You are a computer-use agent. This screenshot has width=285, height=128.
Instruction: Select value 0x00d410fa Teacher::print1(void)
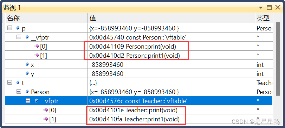(x=134, y=119)
